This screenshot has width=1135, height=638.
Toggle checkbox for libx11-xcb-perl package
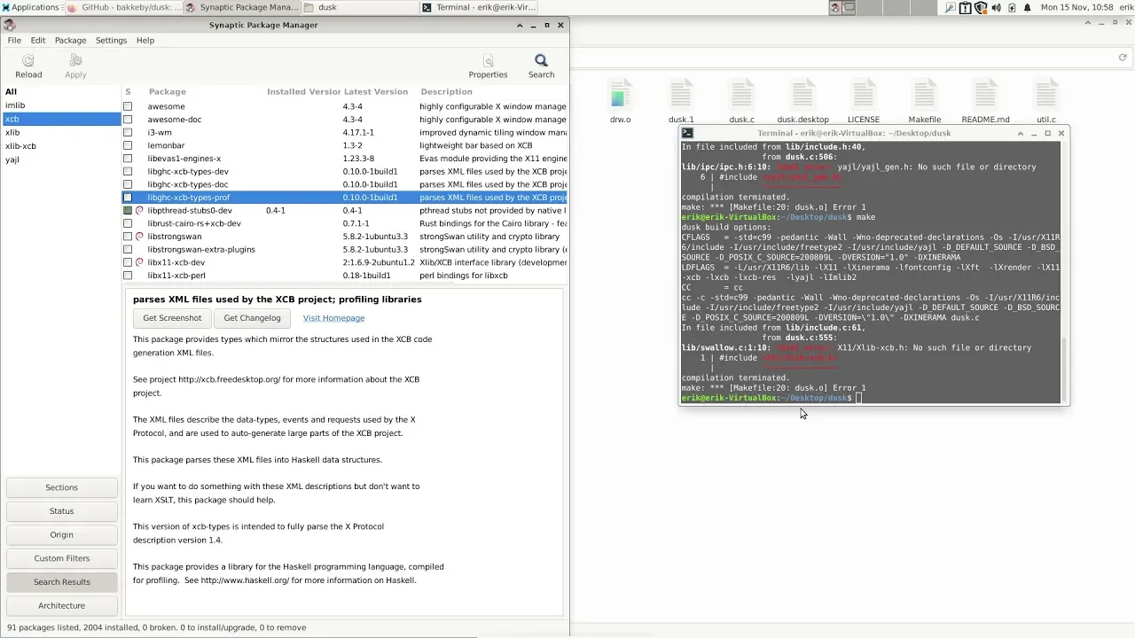tap(128, 276)
